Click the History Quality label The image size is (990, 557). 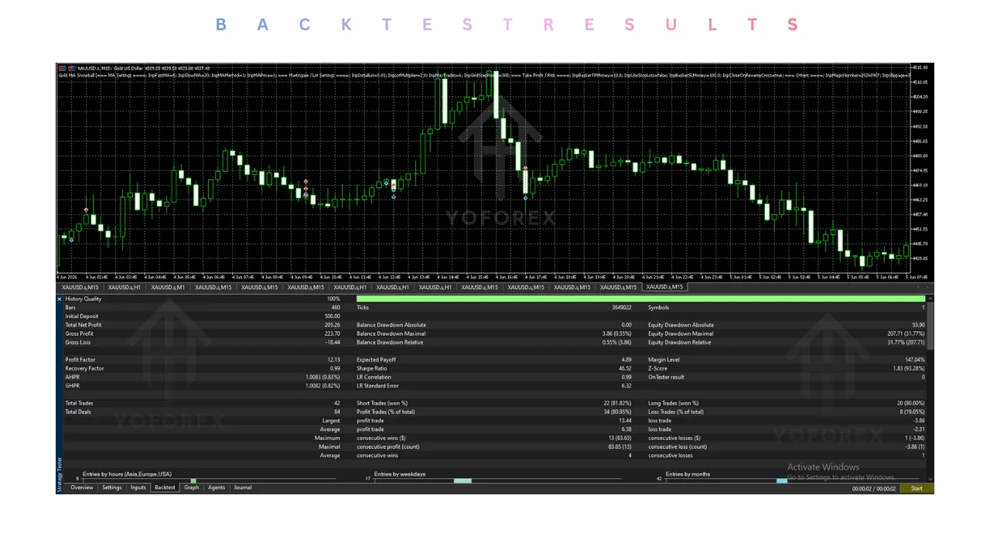(83, 299)
